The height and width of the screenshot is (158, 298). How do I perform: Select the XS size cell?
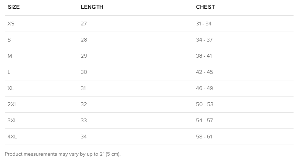(11, 24)
